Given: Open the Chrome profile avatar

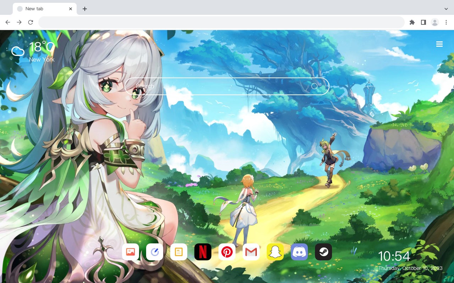Looking at the screenshot, I should 434,22.
